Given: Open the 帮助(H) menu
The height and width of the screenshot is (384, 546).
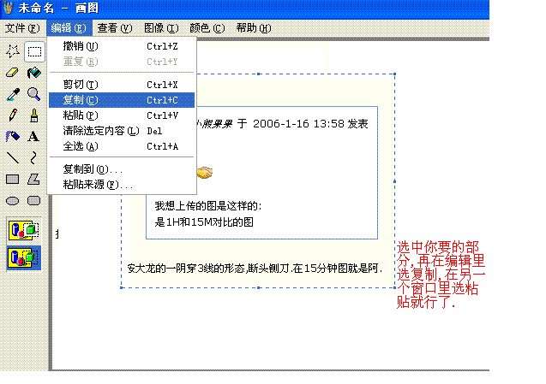Looking at the screenshot, I should 254,28.
